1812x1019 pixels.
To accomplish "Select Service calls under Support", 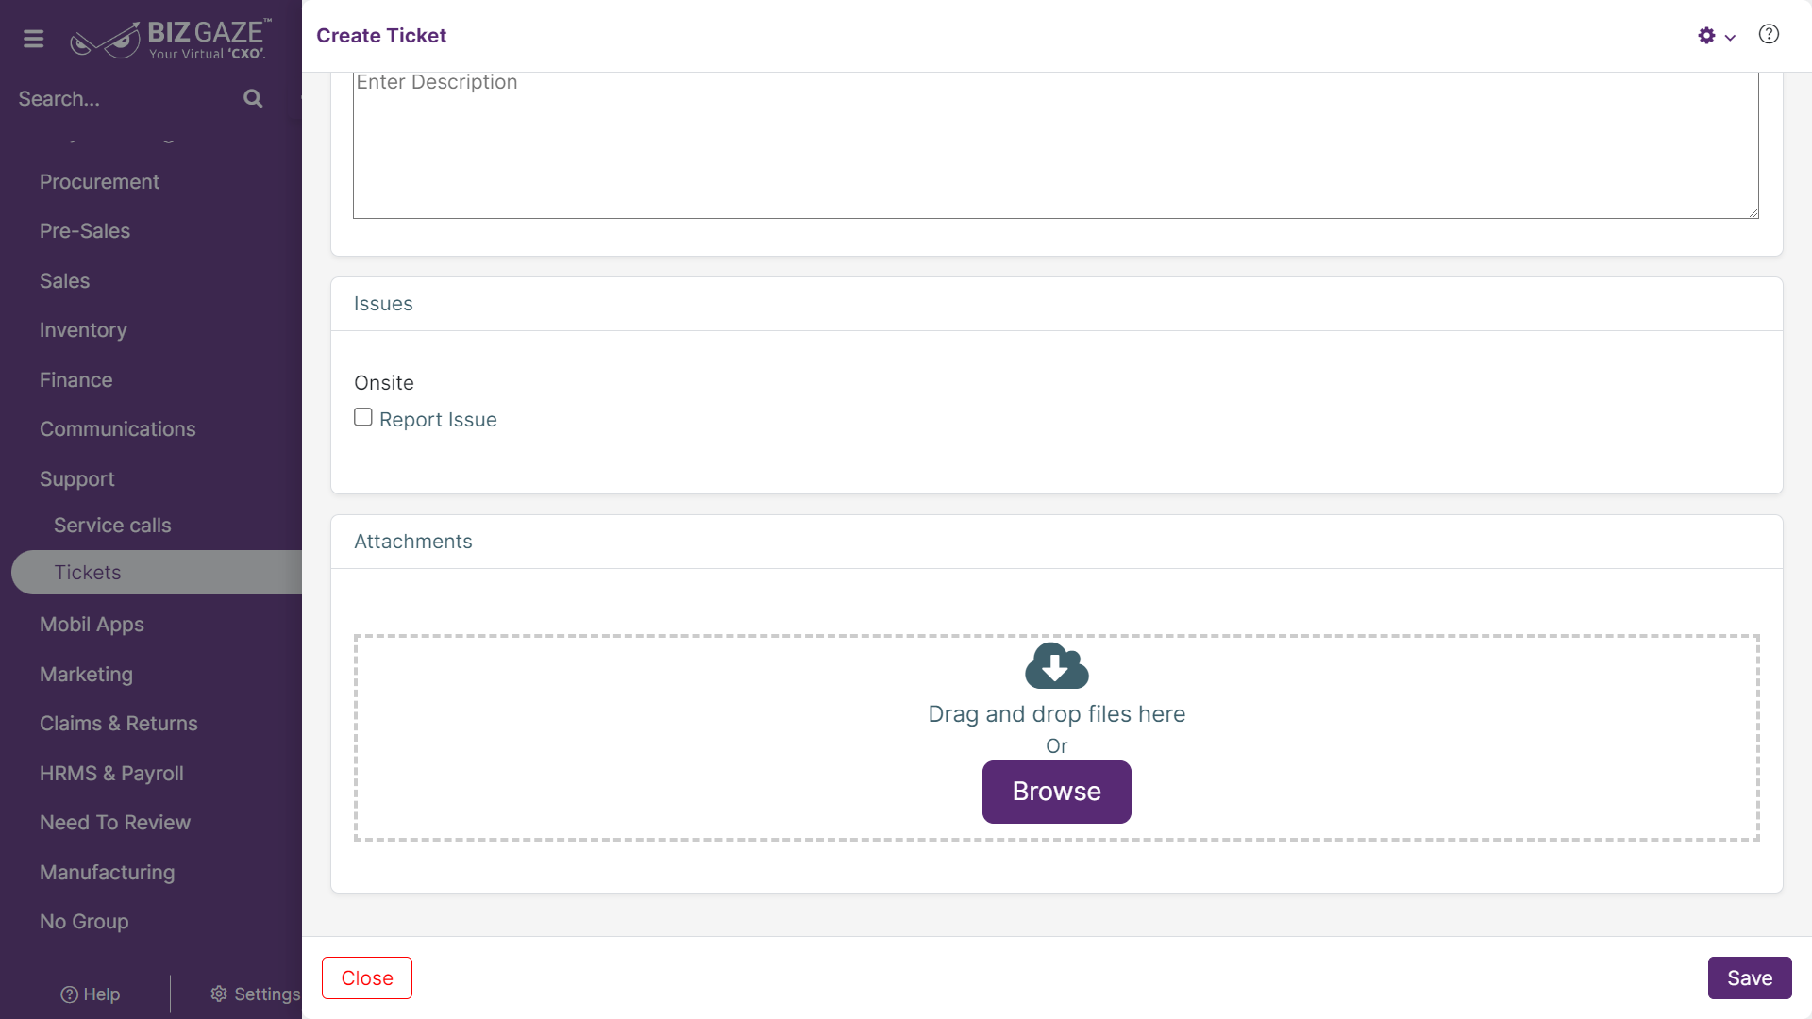I will click(112, 526).
